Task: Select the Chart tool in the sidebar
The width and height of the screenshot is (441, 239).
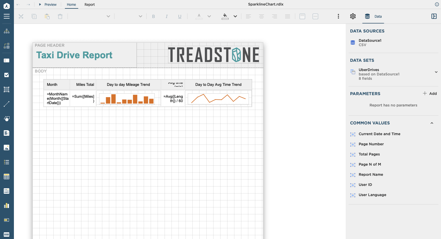Action: click(6, 205)
